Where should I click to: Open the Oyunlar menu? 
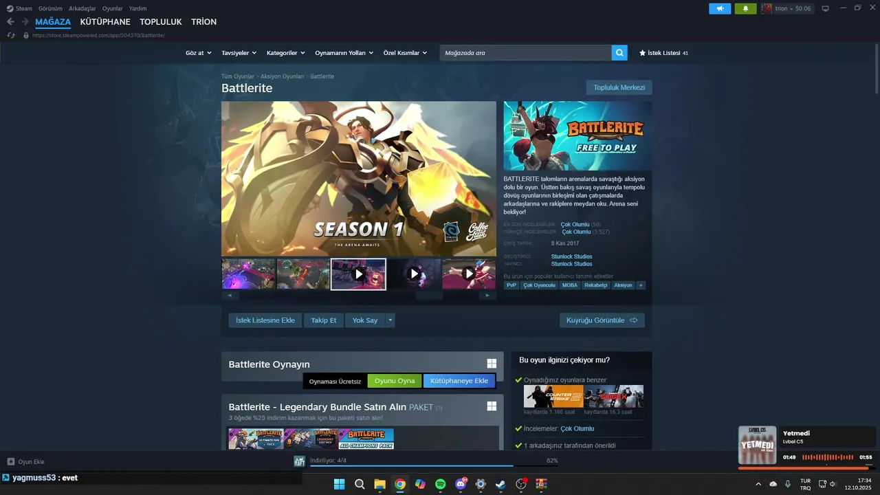[x=113, y=8]
